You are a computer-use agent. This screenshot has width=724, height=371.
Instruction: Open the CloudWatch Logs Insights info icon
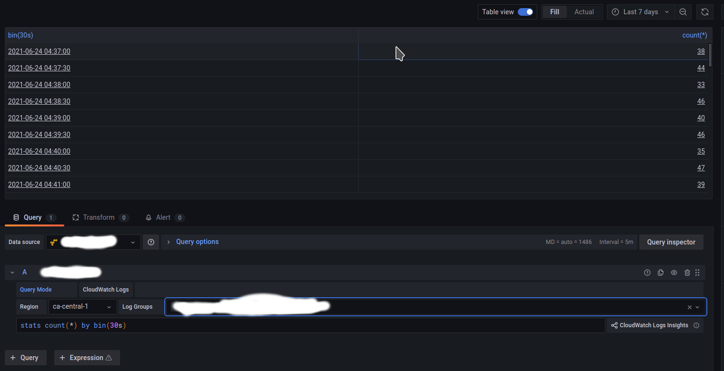[696, 325]
